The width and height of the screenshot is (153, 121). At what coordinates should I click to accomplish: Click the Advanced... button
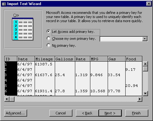(x=15, y=113)
